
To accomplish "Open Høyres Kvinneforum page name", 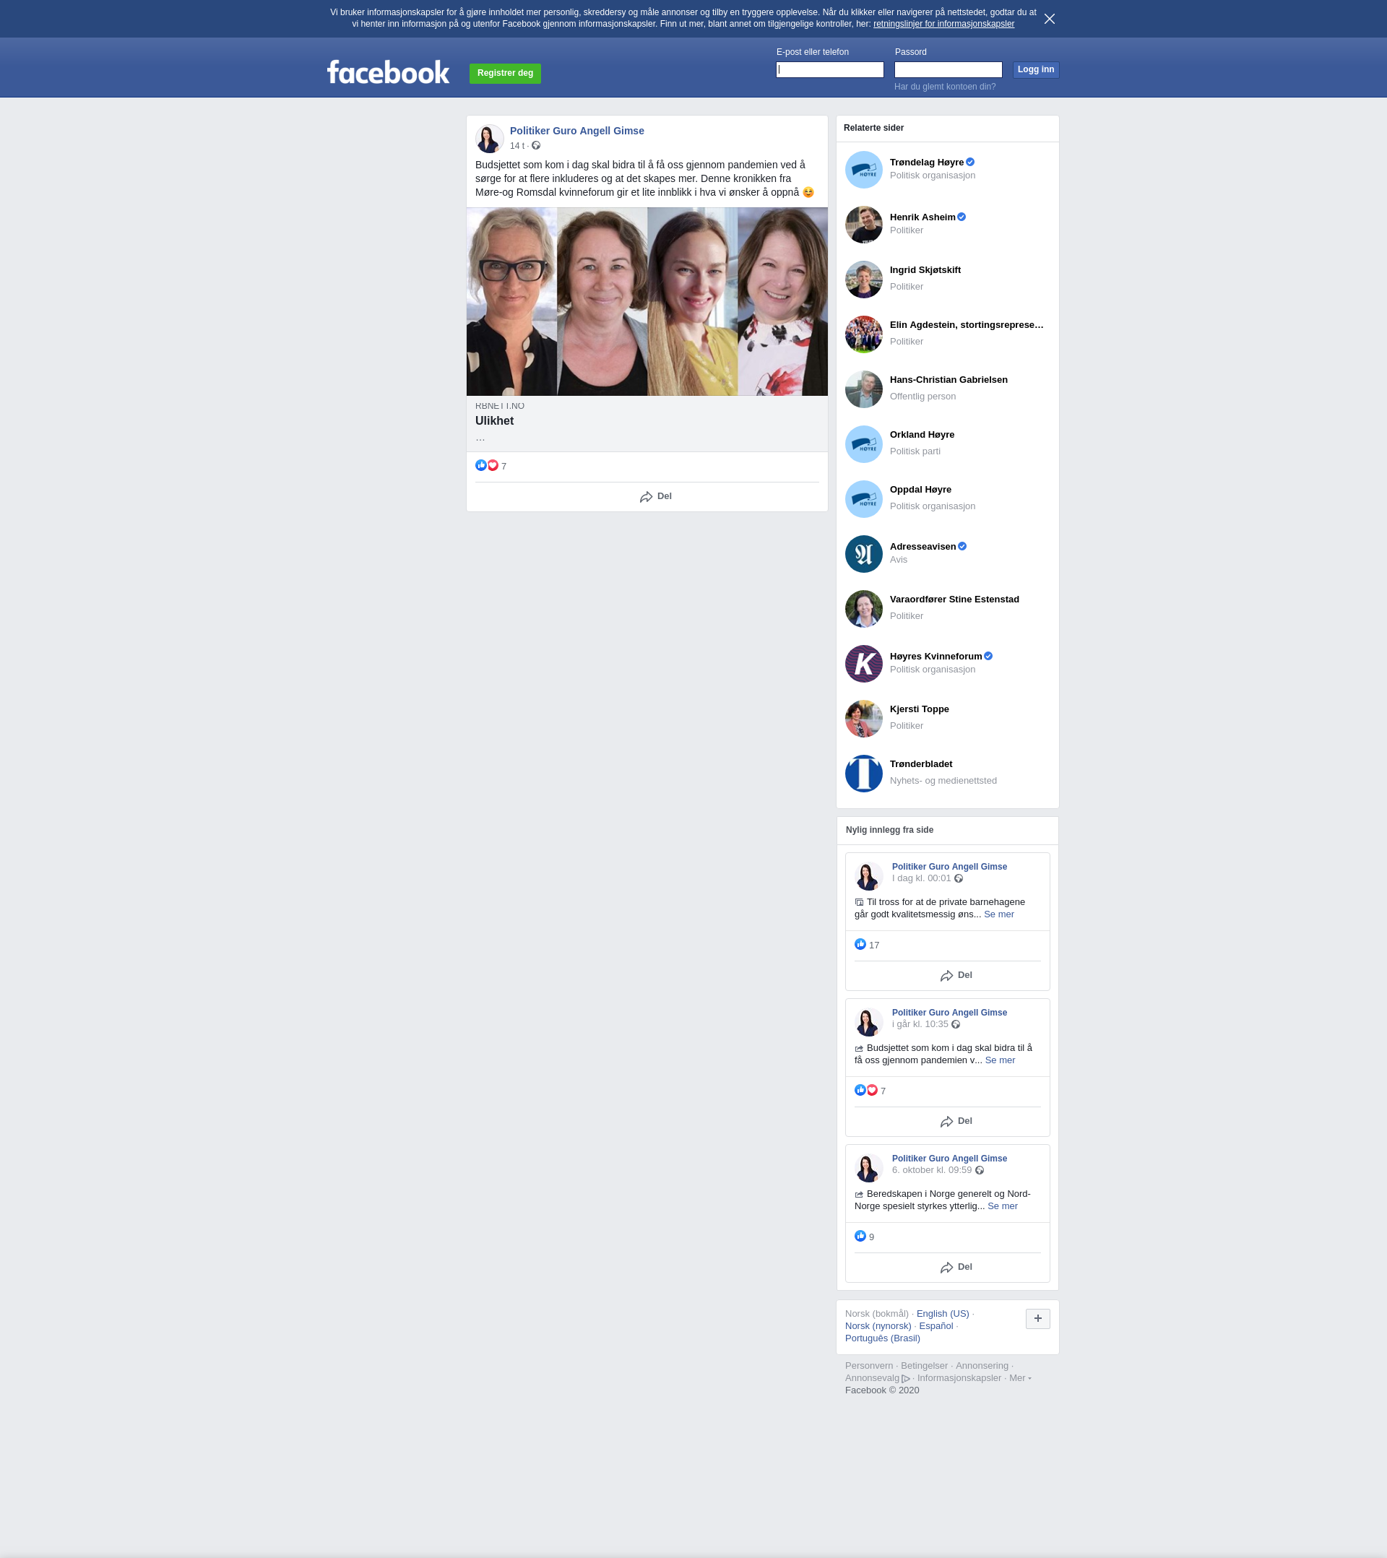I will (x=936, y=657).
